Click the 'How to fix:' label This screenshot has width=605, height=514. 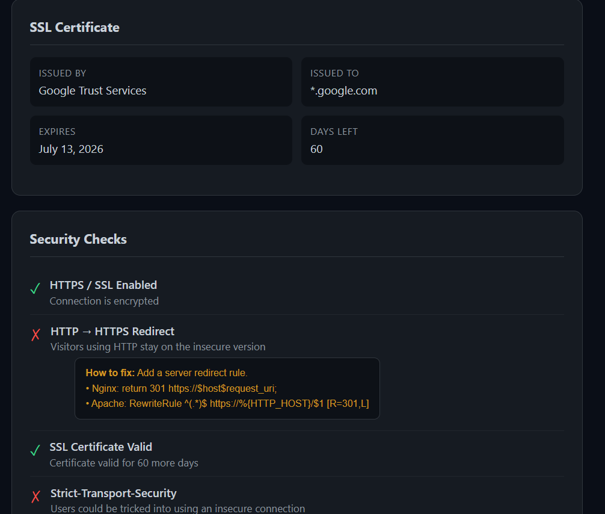click(110, 373)
